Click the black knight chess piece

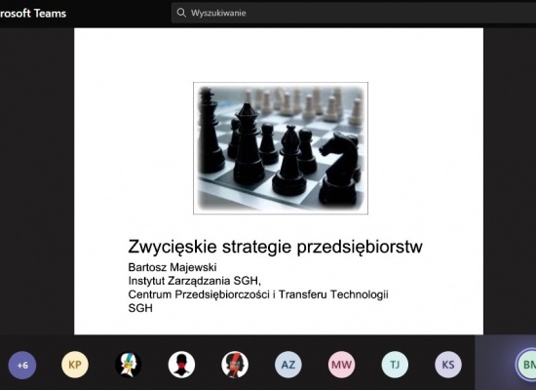[x=340, y=170]
